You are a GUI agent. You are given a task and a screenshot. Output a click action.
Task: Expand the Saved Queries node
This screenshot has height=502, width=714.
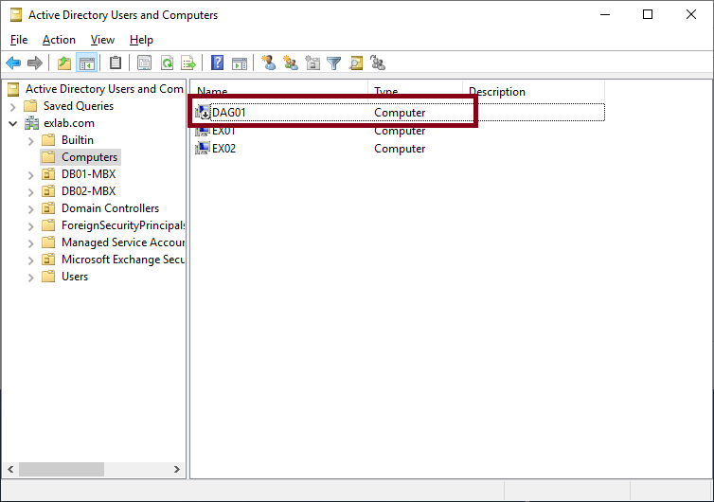(x=13, y=107)
